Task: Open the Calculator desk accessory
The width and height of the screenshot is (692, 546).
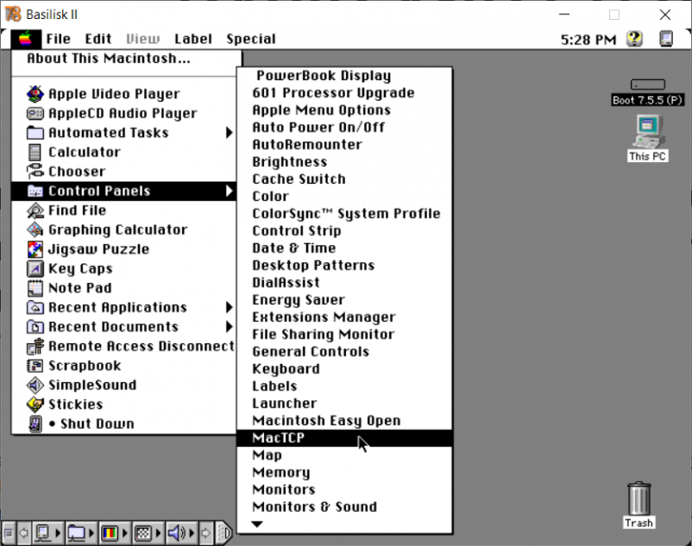Action: (123, 152)
